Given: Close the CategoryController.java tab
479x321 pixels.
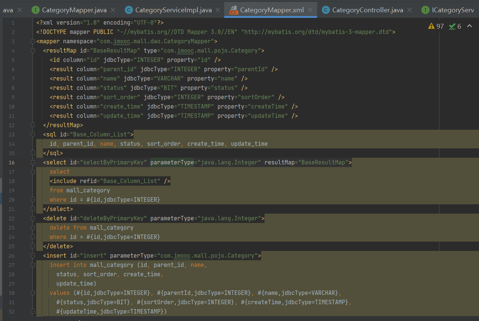Looking at the screenshot, I should click(409, 10).
